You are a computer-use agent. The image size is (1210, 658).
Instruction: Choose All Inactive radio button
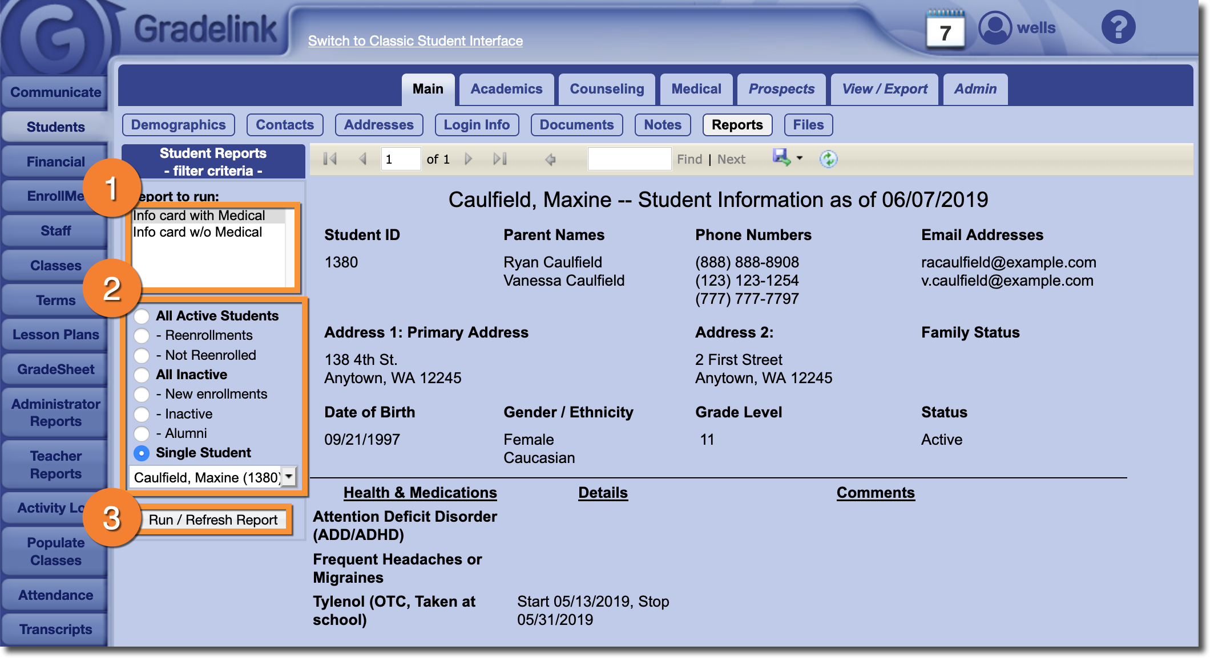[142, 375]
